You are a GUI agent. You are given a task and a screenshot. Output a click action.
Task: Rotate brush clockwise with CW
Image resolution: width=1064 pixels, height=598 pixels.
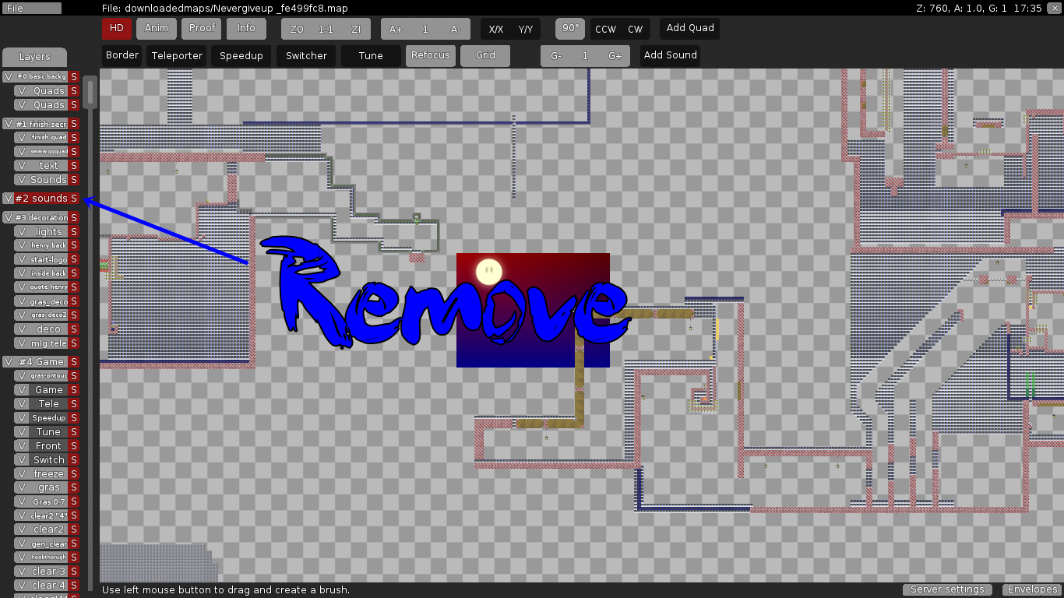pyautogui.click(x=636, y=29)
